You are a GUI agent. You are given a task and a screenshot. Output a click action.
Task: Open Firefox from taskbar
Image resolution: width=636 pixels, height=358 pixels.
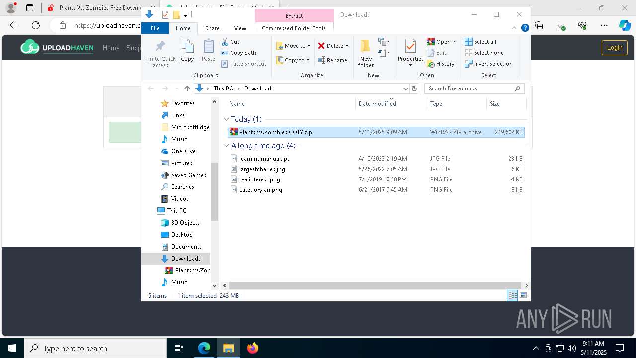tap(253, 348)
